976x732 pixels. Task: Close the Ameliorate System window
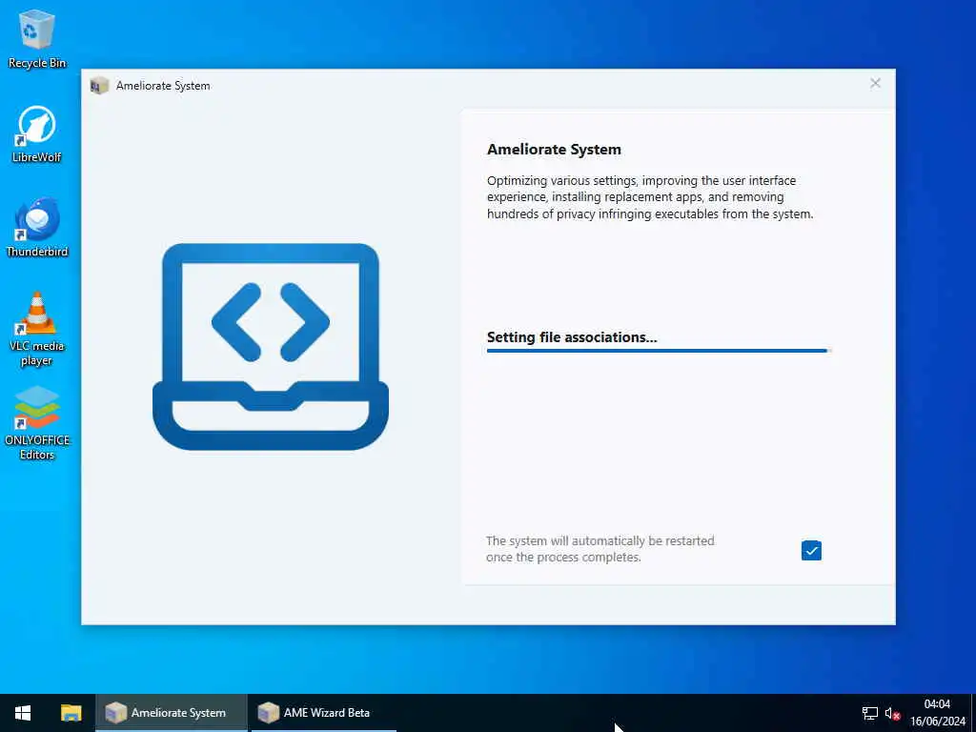(875, 84)
